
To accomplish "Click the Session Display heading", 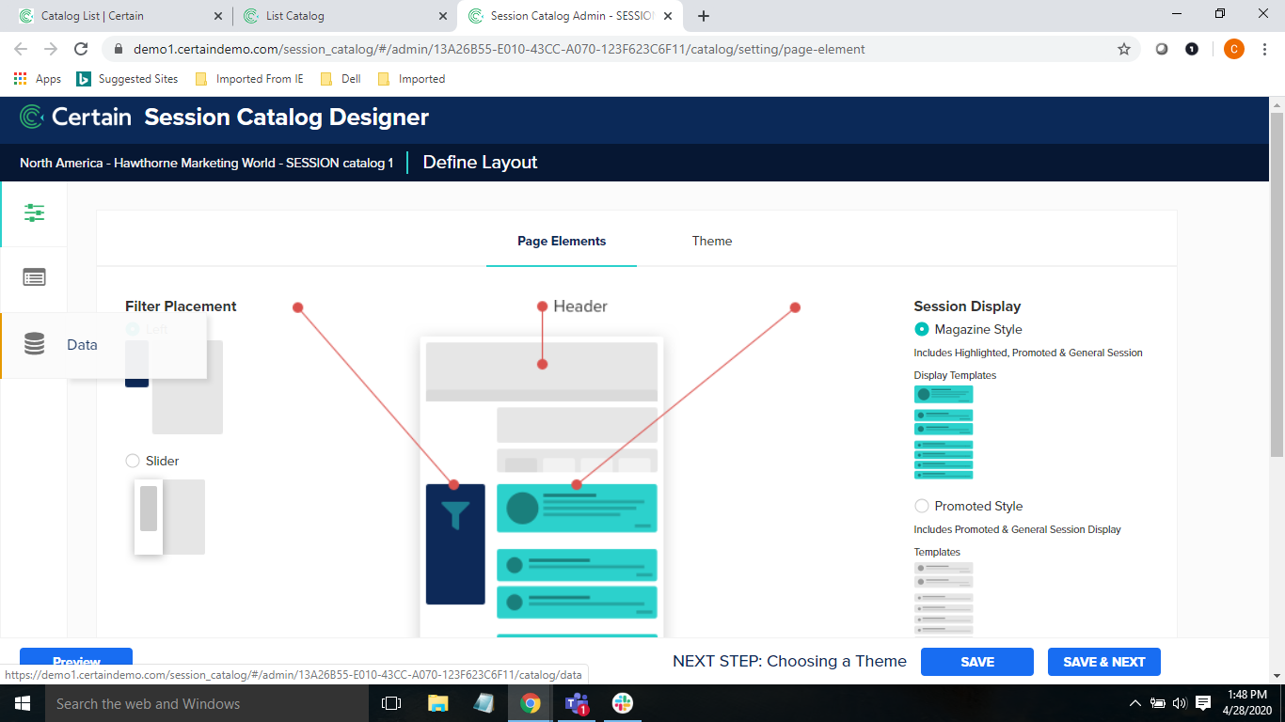I will pos(967,306).
